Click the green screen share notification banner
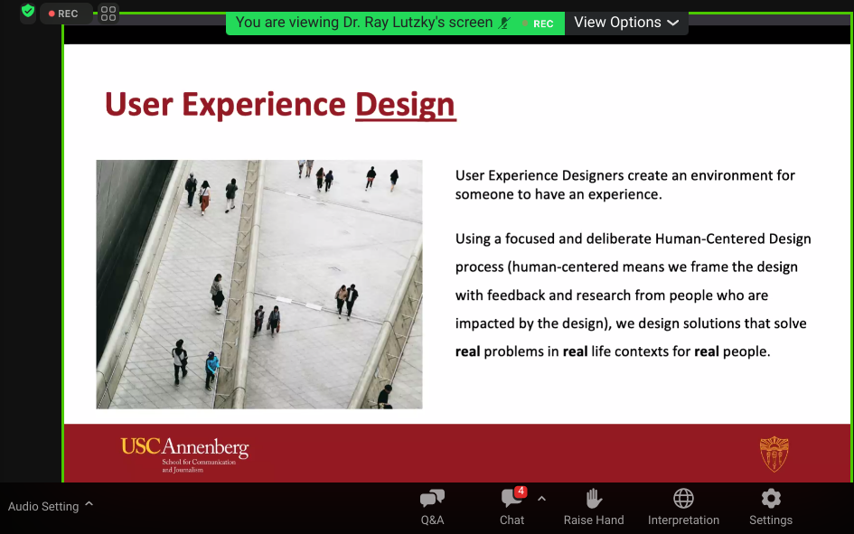This screenshot has height=534, width=854. coord(361,23)
